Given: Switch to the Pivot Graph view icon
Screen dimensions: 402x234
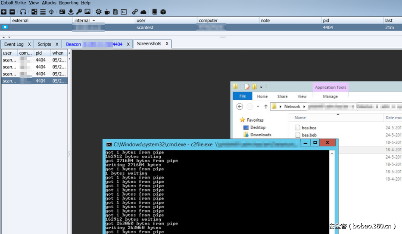Looking at the screenshot, I should tap(34, 12).
